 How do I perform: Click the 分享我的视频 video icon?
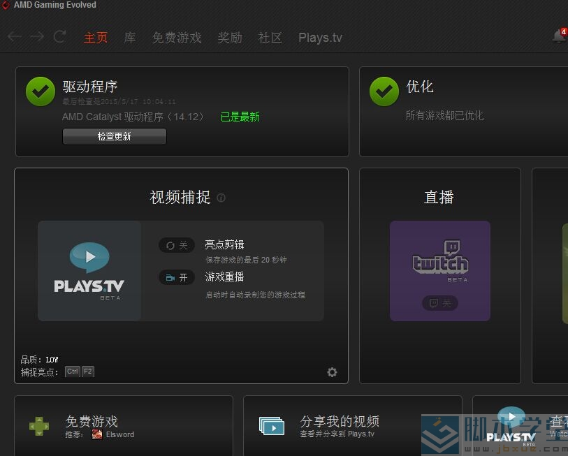[272, 426]
